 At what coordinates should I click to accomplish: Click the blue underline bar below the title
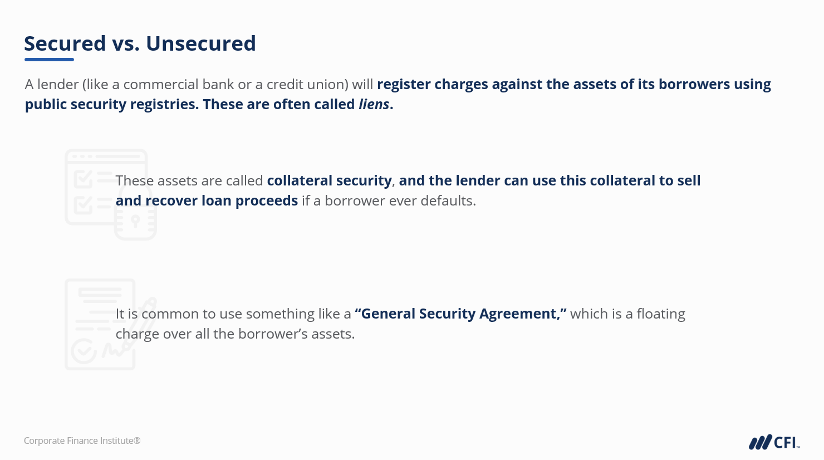point(49,60)
